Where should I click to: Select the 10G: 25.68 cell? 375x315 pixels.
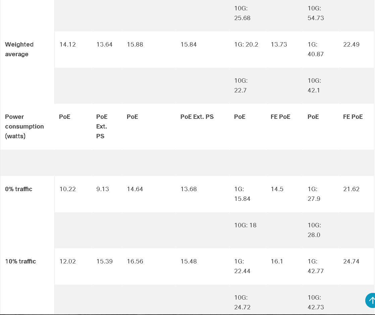[242, 13]
